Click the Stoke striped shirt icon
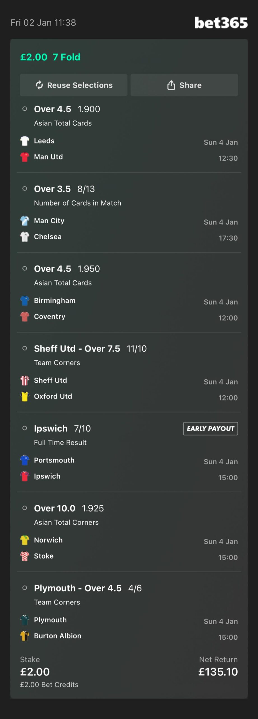 (x=25, y=556)
